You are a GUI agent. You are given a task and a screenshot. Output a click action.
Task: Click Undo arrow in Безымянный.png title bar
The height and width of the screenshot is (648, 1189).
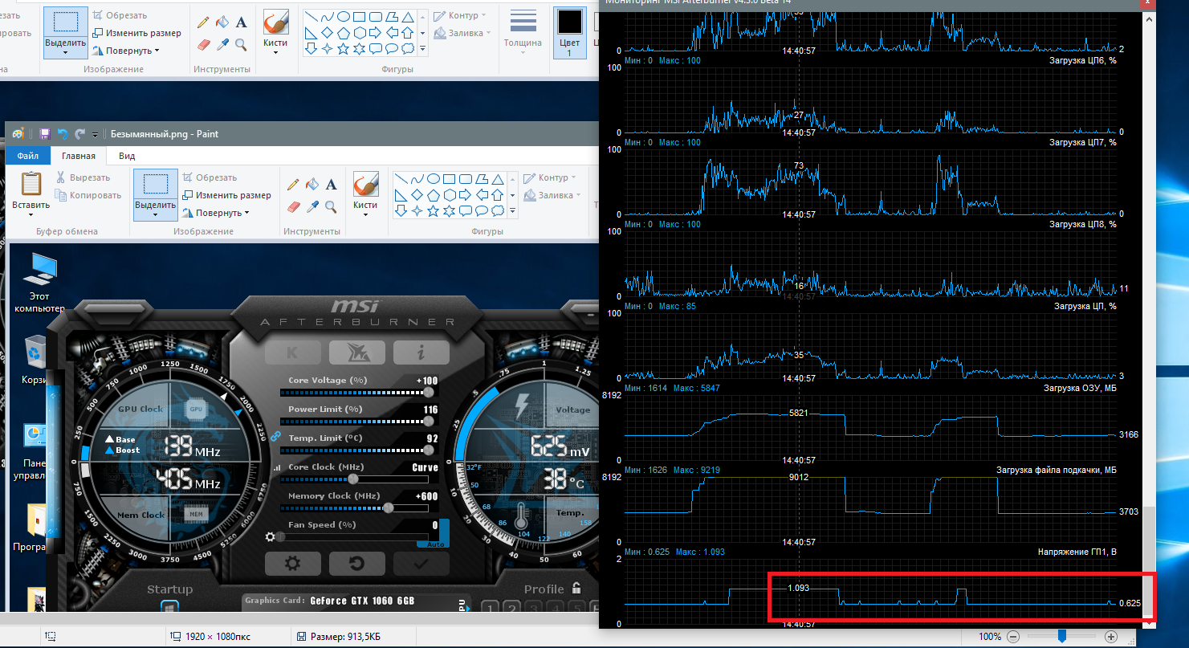[63, 134]
